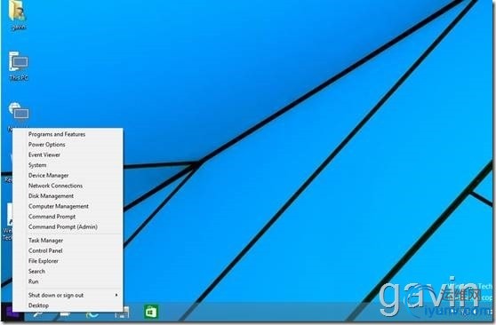The image size is (496, 325).
Task: Choose Desktop at the menu bottom
Action: [68, 305]
